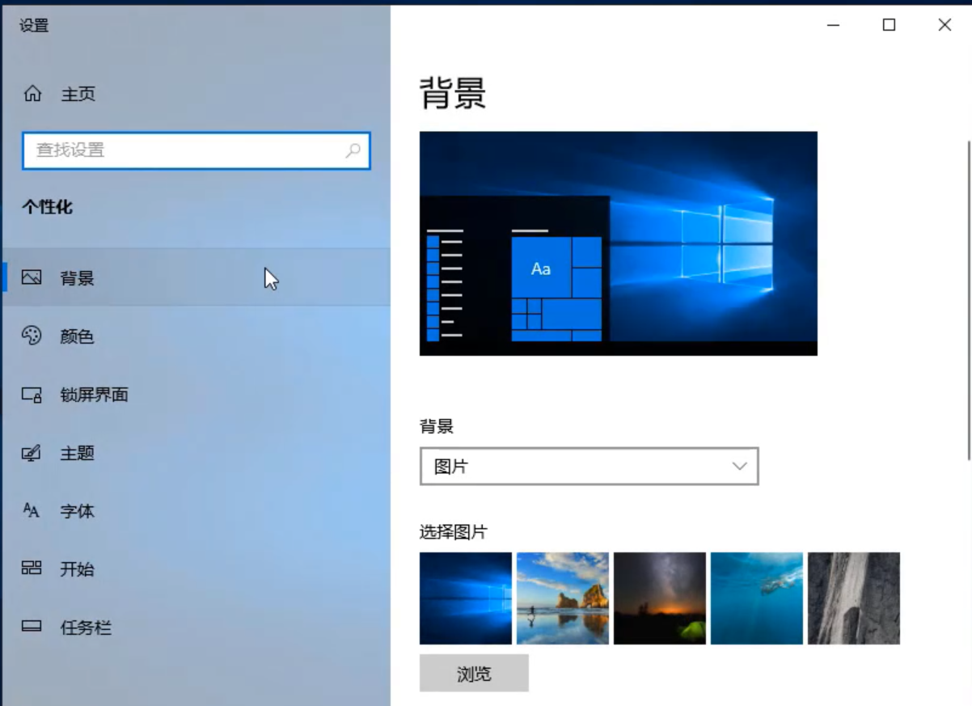
Task: Go to 主页 settings home
Action: (x=78, y=94)
